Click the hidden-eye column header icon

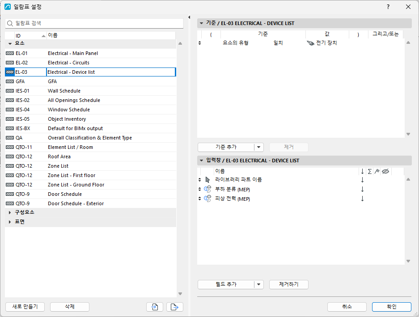(385, 171)
